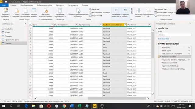This screenshot has height=109, width=195.
Task: Switch to Добавление столбца tab
Action: point(44,5)
